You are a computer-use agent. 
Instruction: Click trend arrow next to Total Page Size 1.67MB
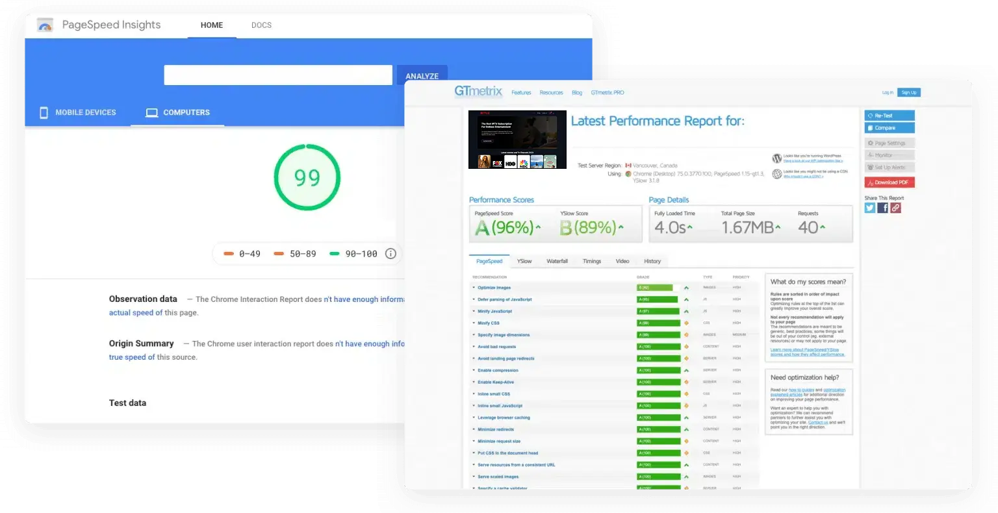coord(778,227)
